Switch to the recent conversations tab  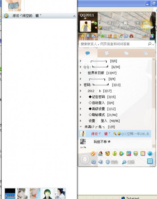(145, 53)
